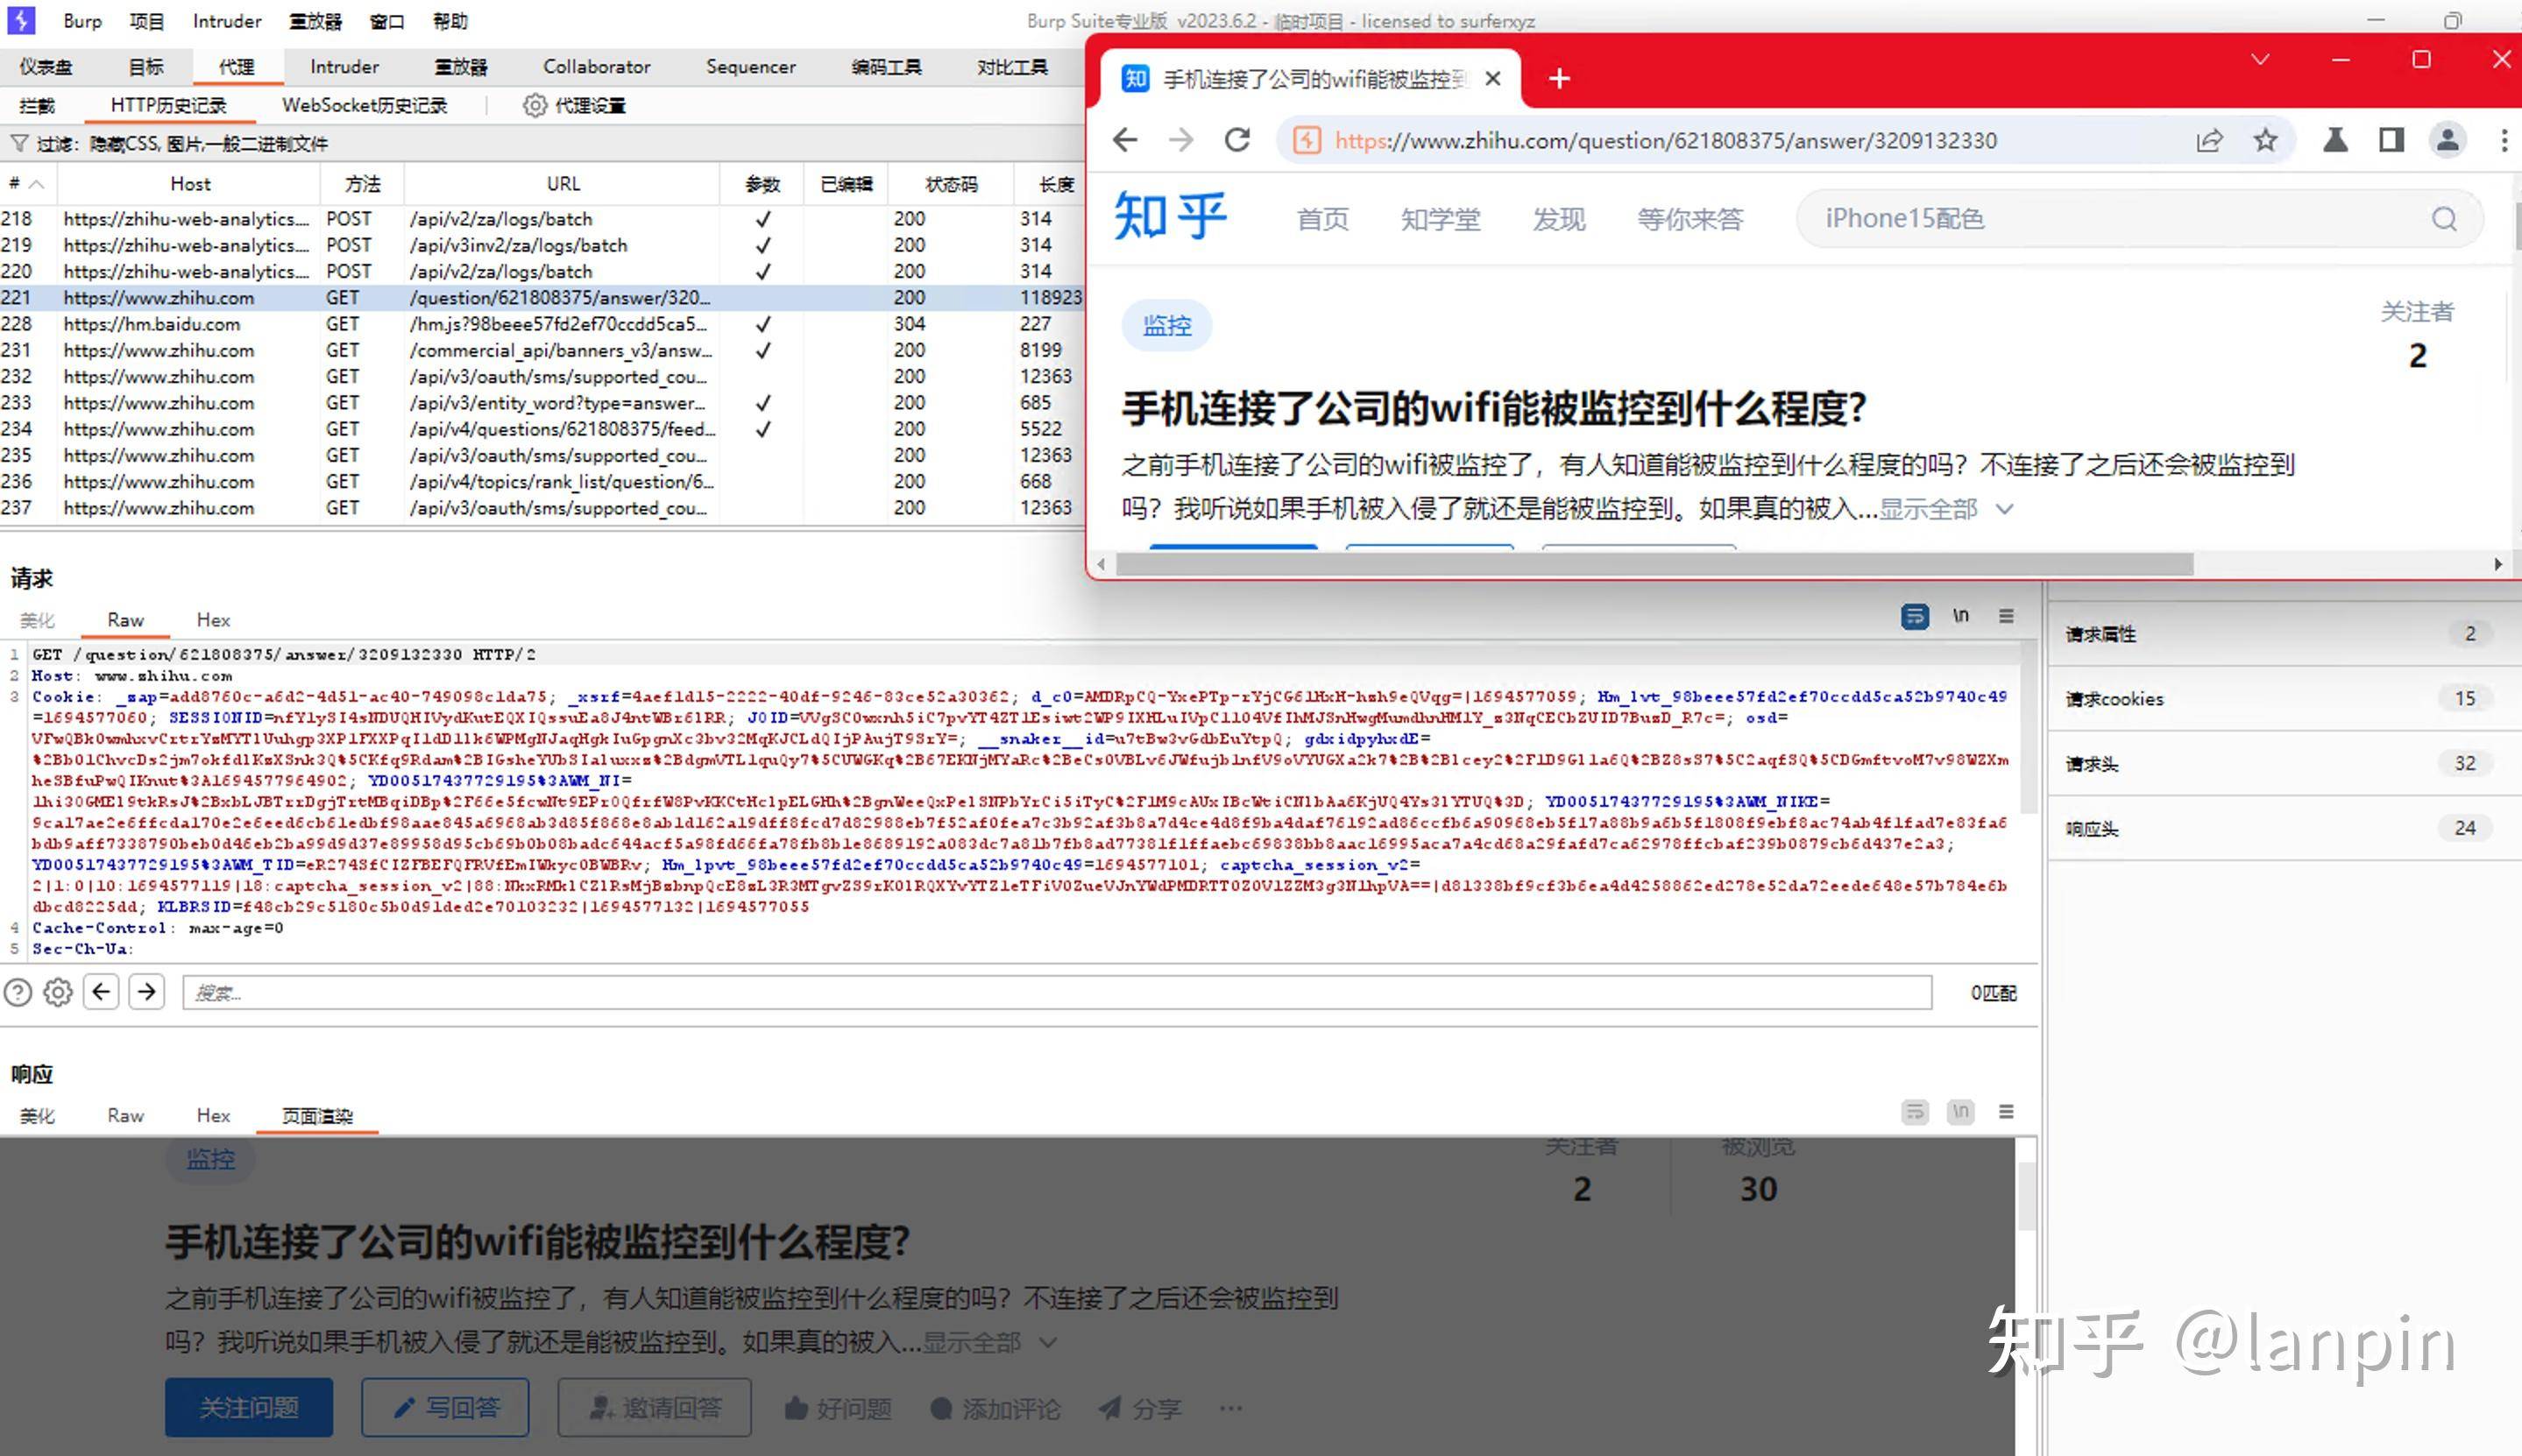Select history row 221 www.zhihu.com
The image size is (2522, 1456).
coord(541,298)
